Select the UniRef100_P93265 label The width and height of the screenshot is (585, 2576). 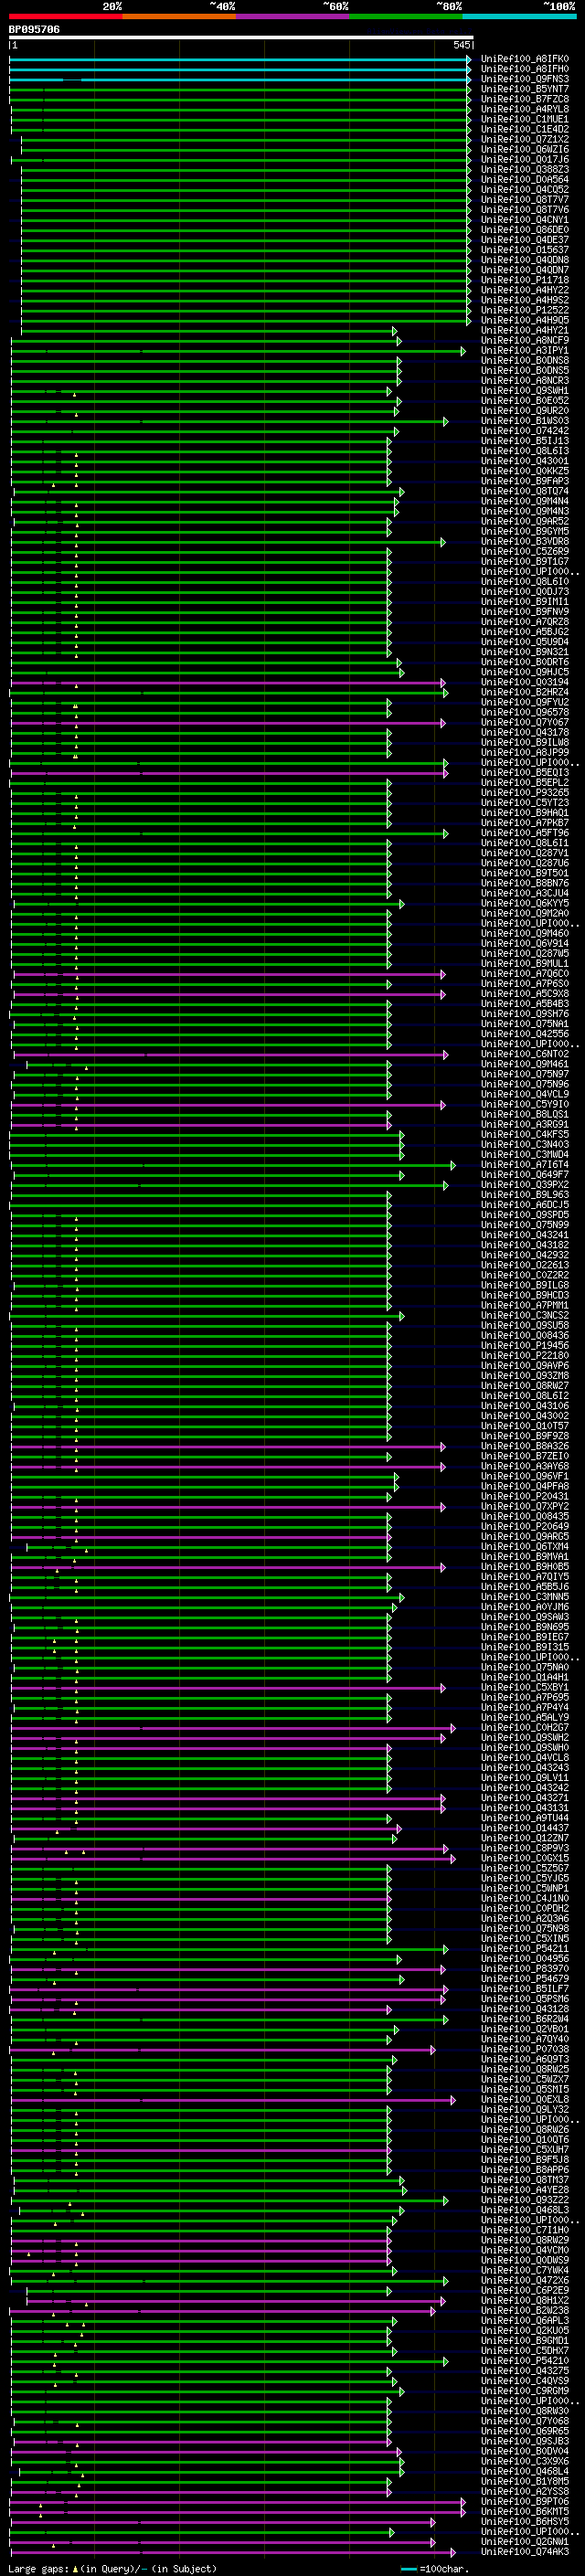(524, 793)
